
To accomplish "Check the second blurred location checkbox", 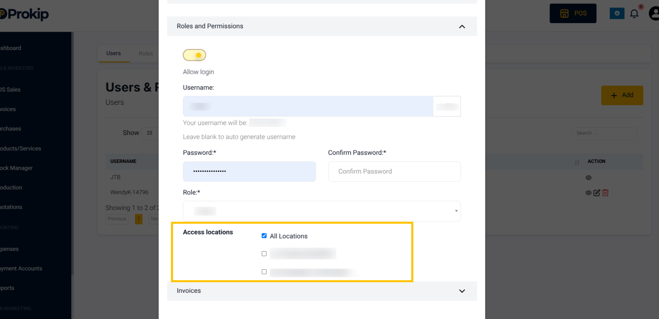I will coord(264,272).
